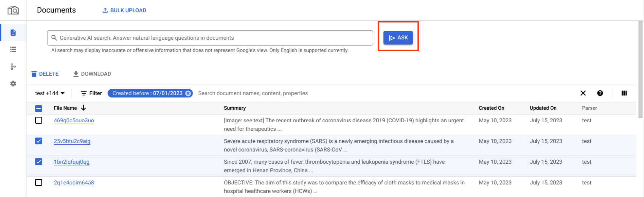Open the column display options icon
This screenshot has height=197, width=644.
[x=624, y=93]
